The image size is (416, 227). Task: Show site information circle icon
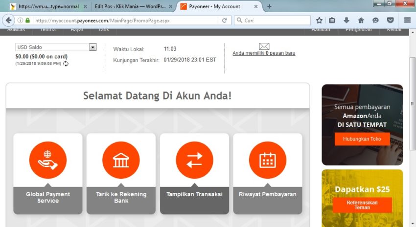coord(20,21)
